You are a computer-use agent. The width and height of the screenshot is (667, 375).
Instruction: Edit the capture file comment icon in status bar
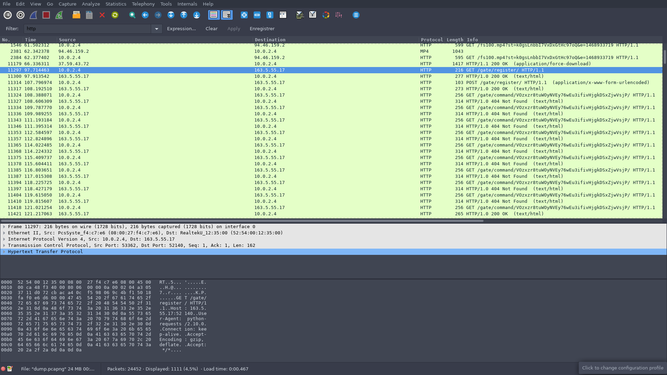[10, 369]
